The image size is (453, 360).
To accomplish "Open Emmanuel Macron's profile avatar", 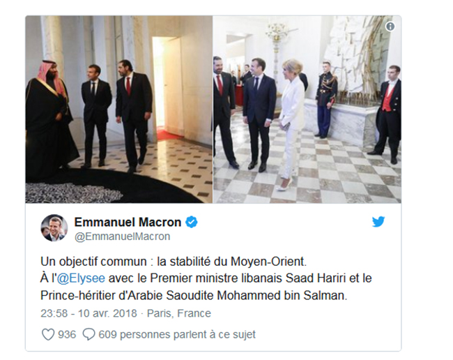I will pos(54,228).
